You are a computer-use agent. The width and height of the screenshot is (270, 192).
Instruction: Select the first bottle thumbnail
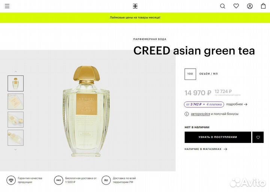(15, 83)
